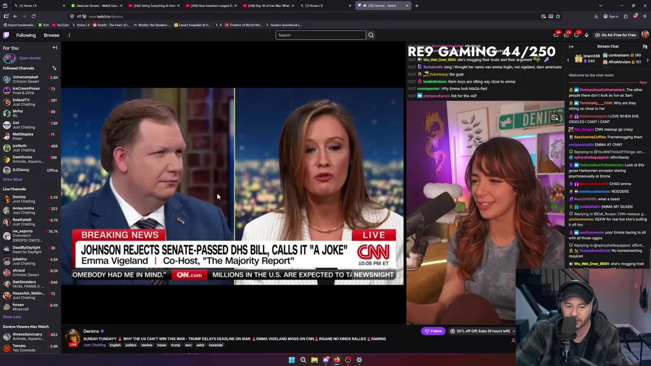This screenshot has height=366, width=651.
Task: Open the Following menu item
Action: (x=26, y=35)
